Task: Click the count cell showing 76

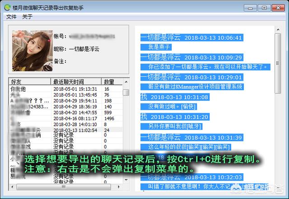Action: coord(107,95)
